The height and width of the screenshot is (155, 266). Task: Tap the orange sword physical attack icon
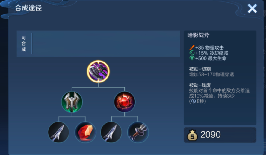[192, 47]
